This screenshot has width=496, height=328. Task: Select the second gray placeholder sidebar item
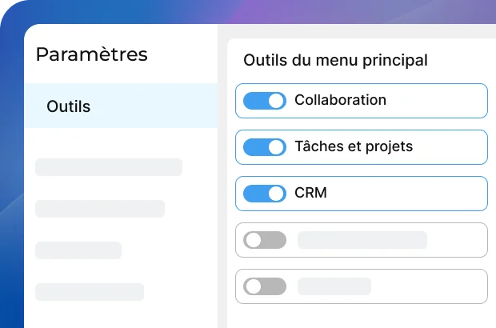coord(100,209)
